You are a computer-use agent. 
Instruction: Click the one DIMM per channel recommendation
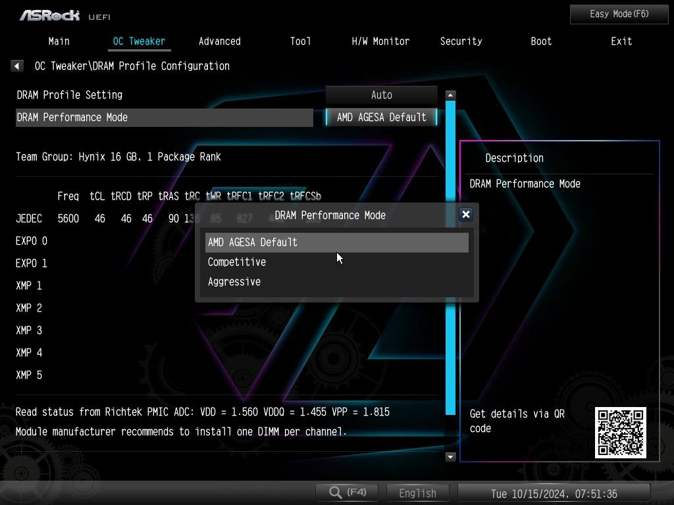(181, 431)
